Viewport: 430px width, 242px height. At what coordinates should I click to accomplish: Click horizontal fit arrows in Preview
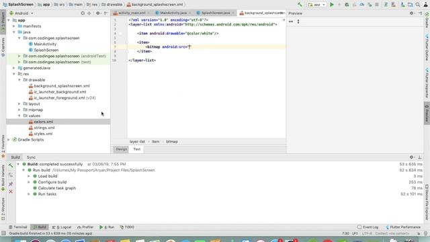291,22
